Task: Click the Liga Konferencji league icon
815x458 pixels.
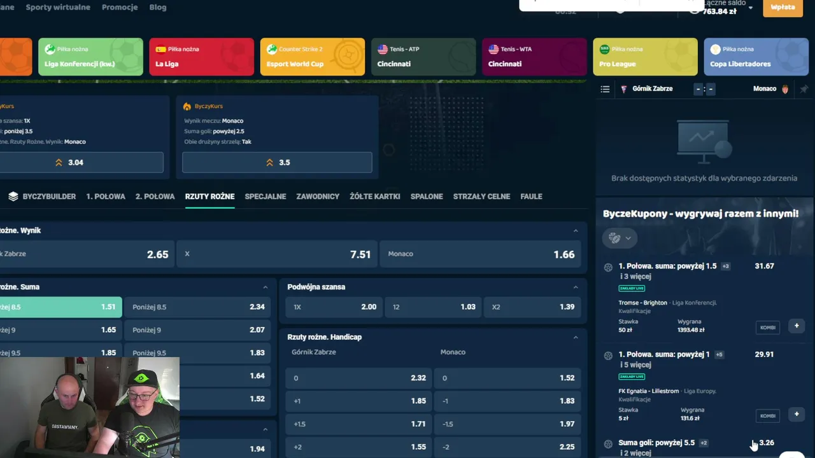Action: [x=50, y=49]
